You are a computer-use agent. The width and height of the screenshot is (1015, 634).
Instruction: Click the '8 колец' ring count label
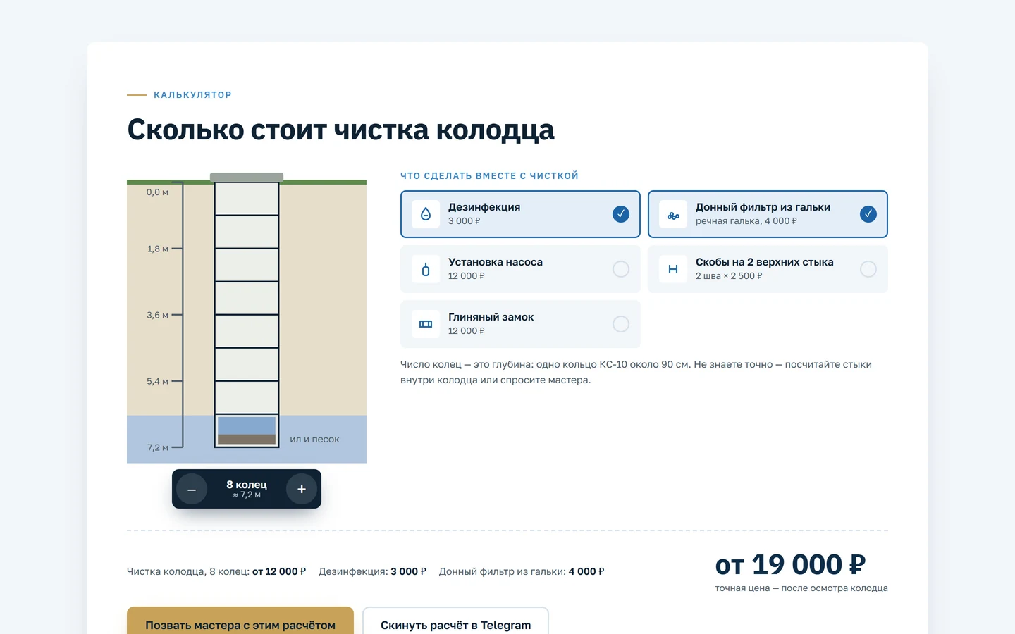pos(247,485)
